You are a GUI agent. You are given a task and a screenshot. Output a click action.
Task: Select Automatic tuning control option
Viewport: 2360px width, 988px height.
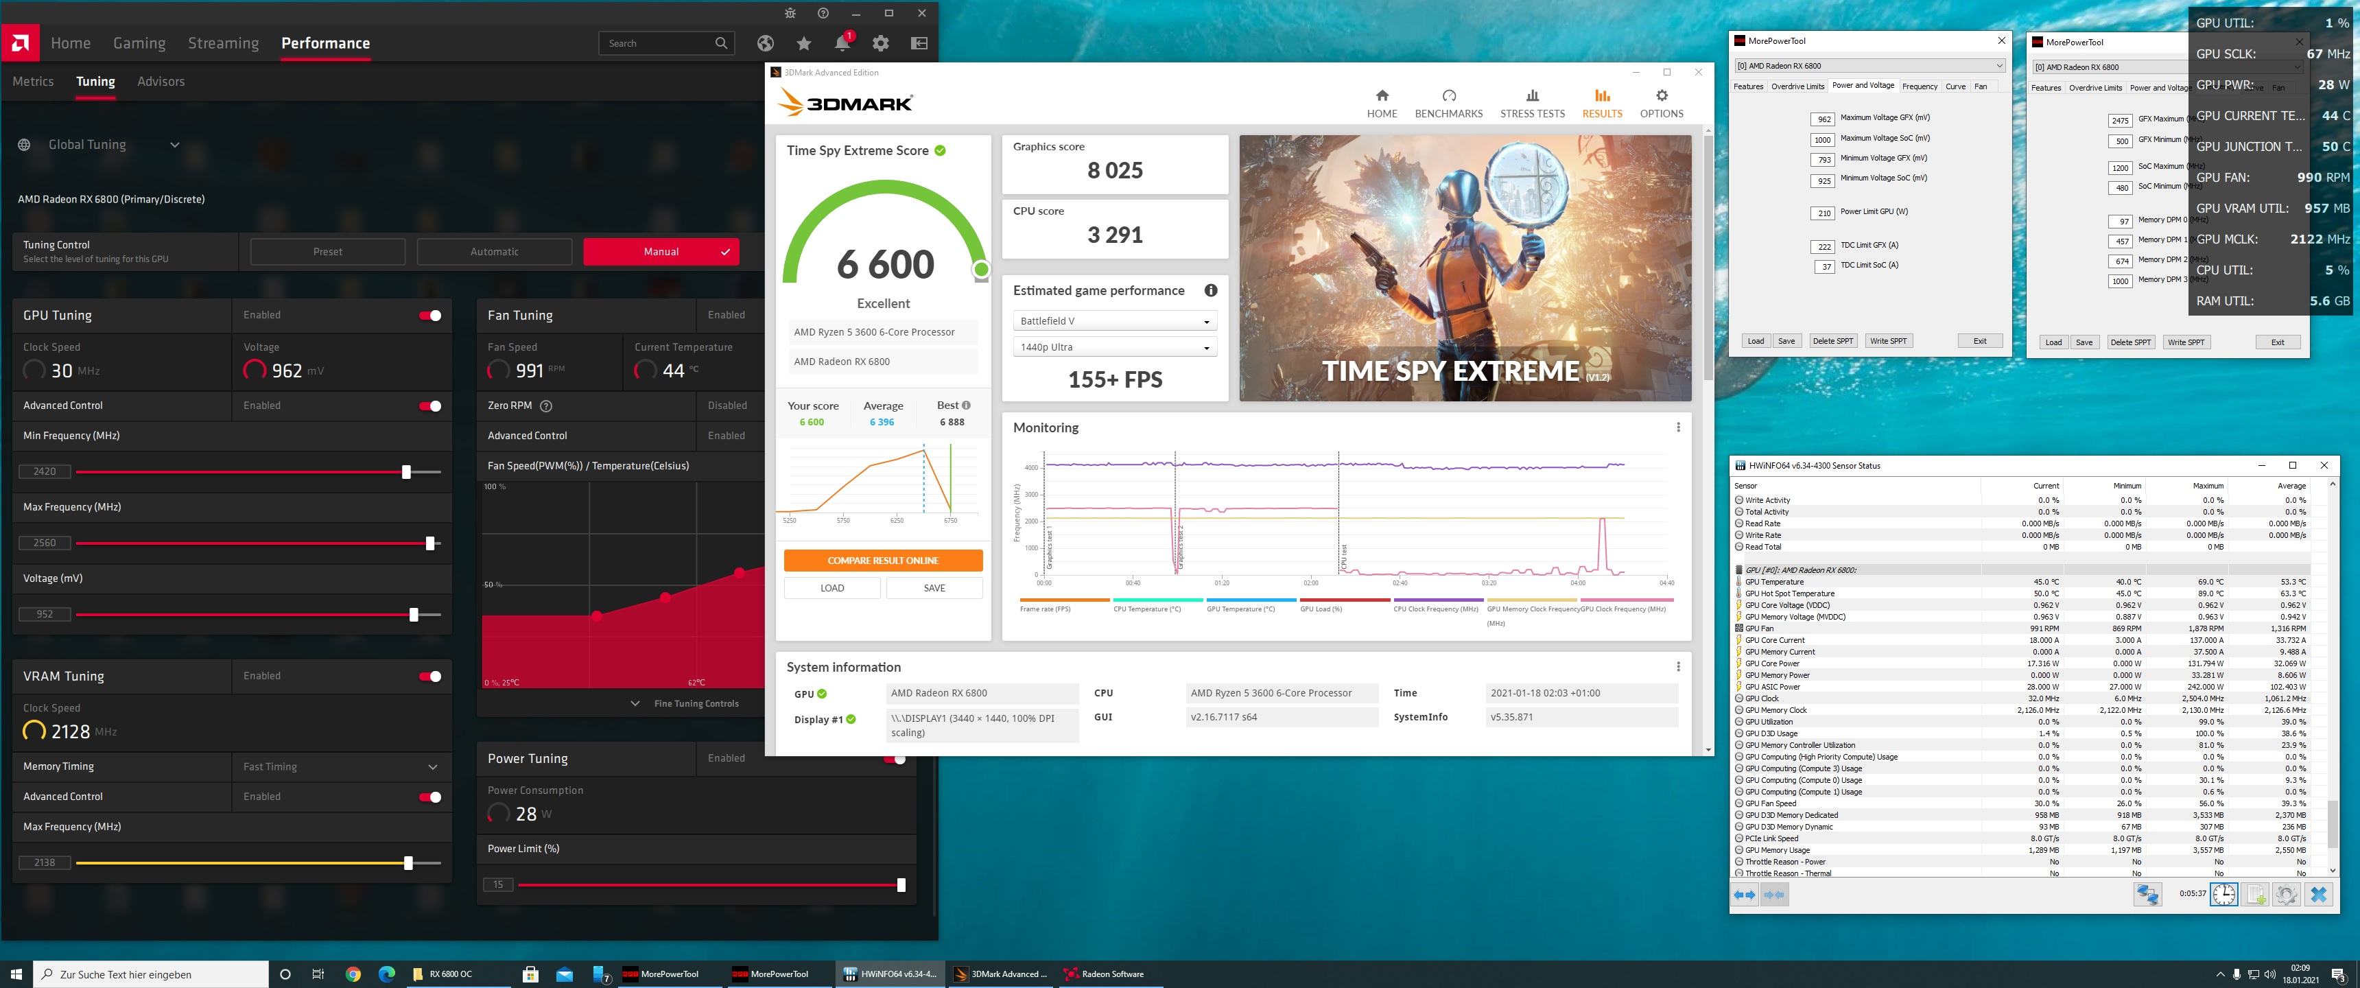pos(494,252)
